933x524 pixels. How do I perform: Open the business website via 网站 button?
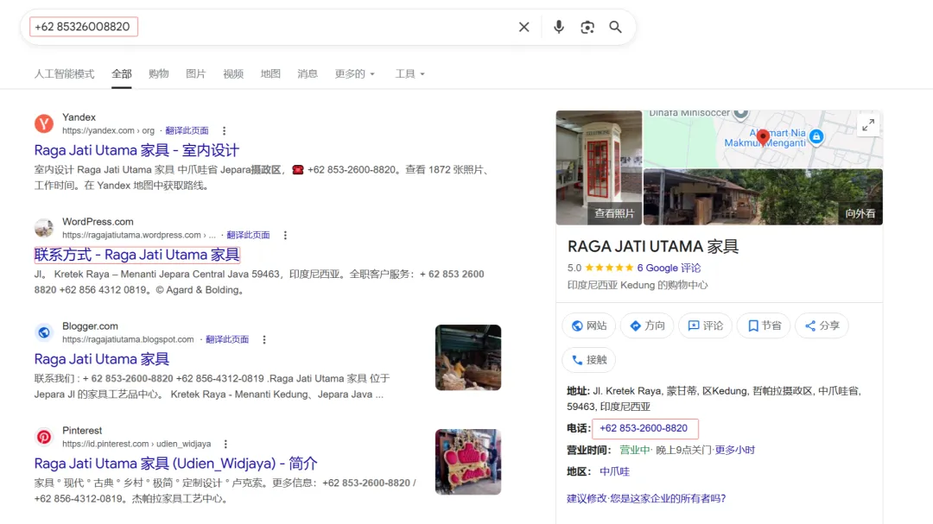[588, 325]
